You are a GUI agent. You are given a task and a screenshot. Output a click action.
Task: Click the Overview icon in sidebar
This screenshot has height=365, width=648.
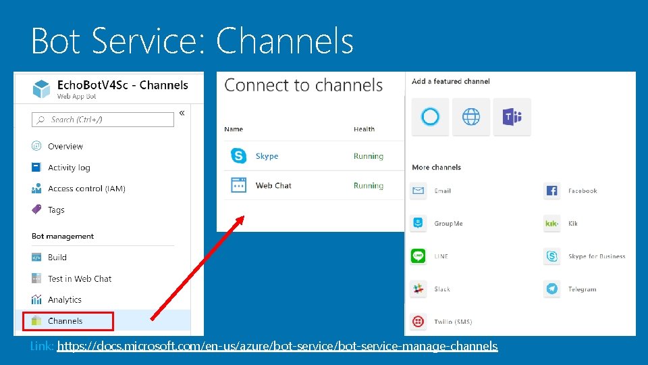(36, 146)
